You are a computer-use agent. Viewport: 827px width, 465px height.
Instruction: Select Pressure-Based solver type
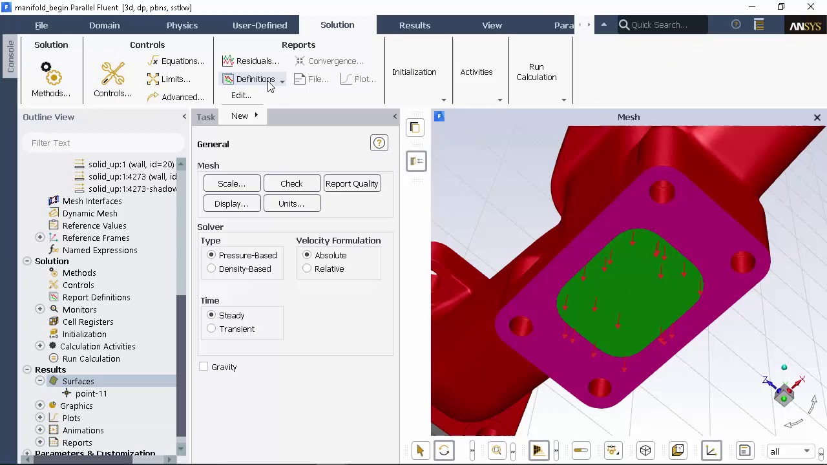pos(211,255)
